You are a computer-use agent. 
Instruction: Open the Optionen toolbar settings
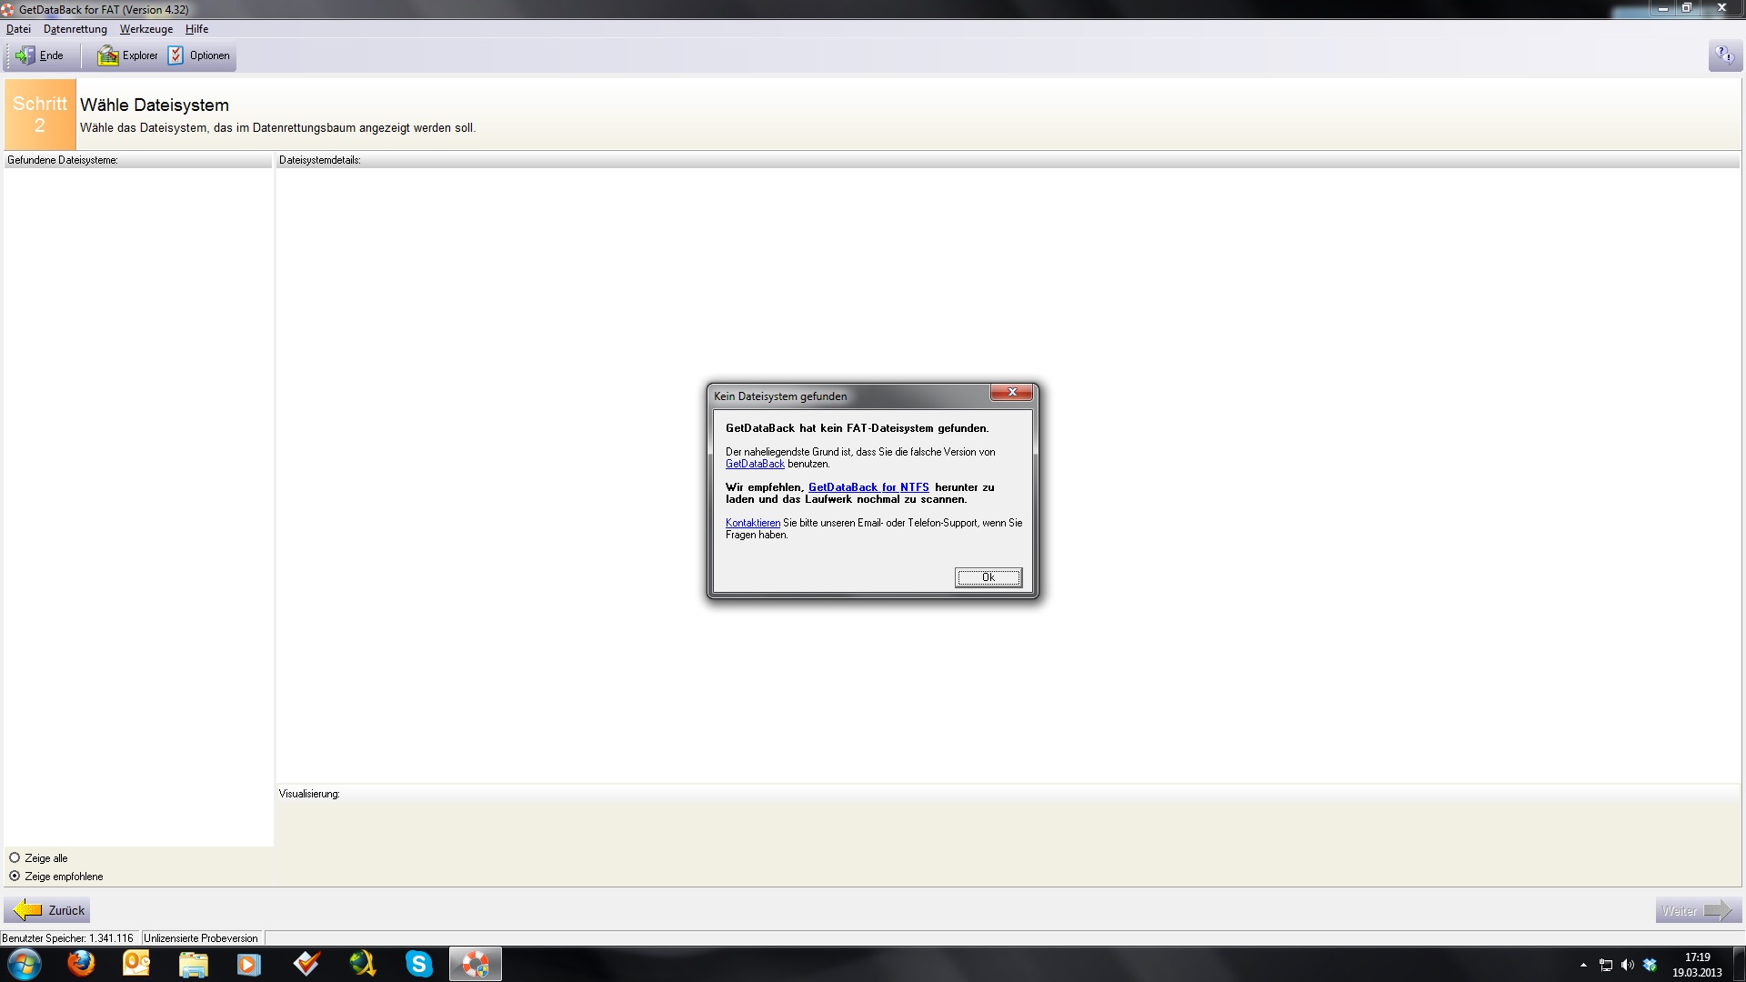199,55
